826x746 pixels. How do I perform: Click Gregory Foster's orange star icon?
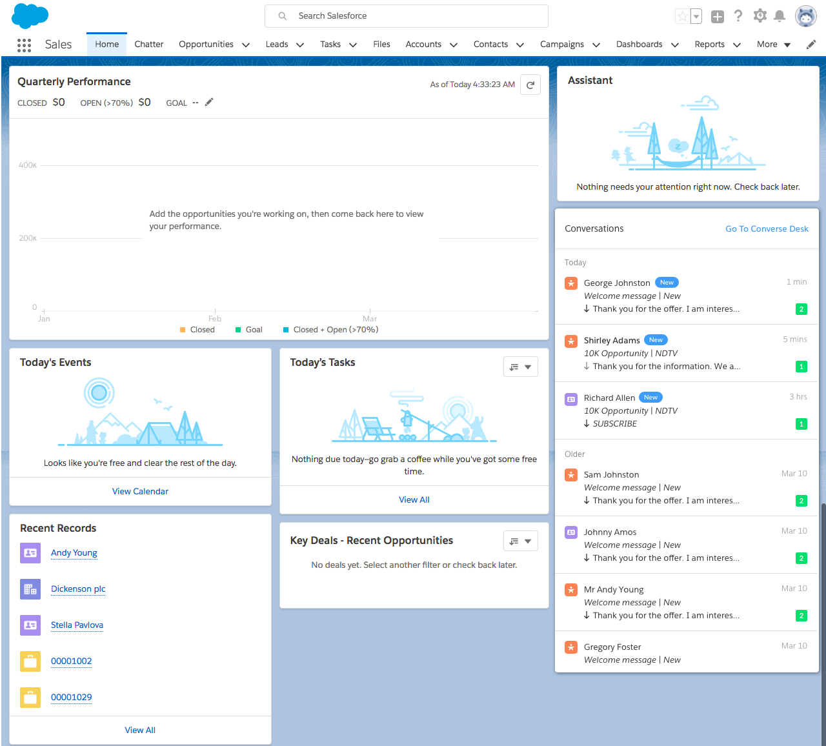(x=571, y=647)
